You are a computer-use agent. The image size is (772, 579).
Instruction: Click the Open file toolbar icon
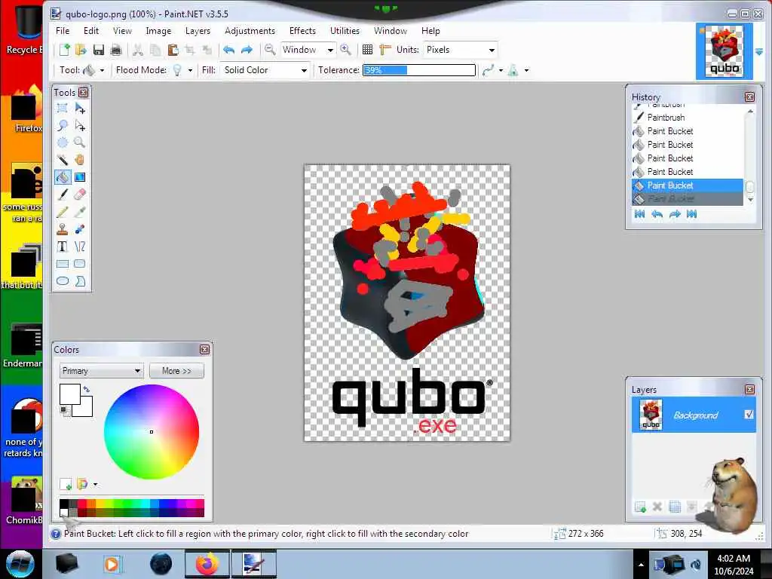pyautogui.click(x=81, y=50)
